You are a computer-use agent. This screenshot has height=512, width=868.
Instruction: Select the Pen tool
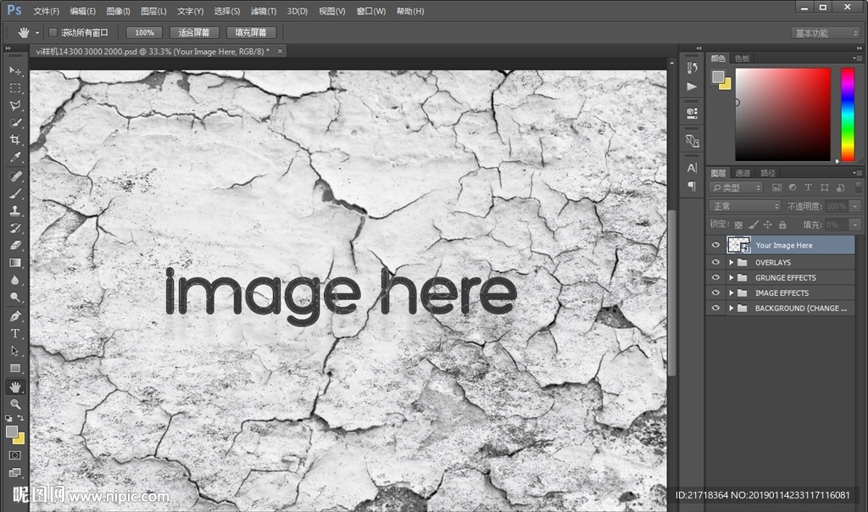tap(15, 316)
